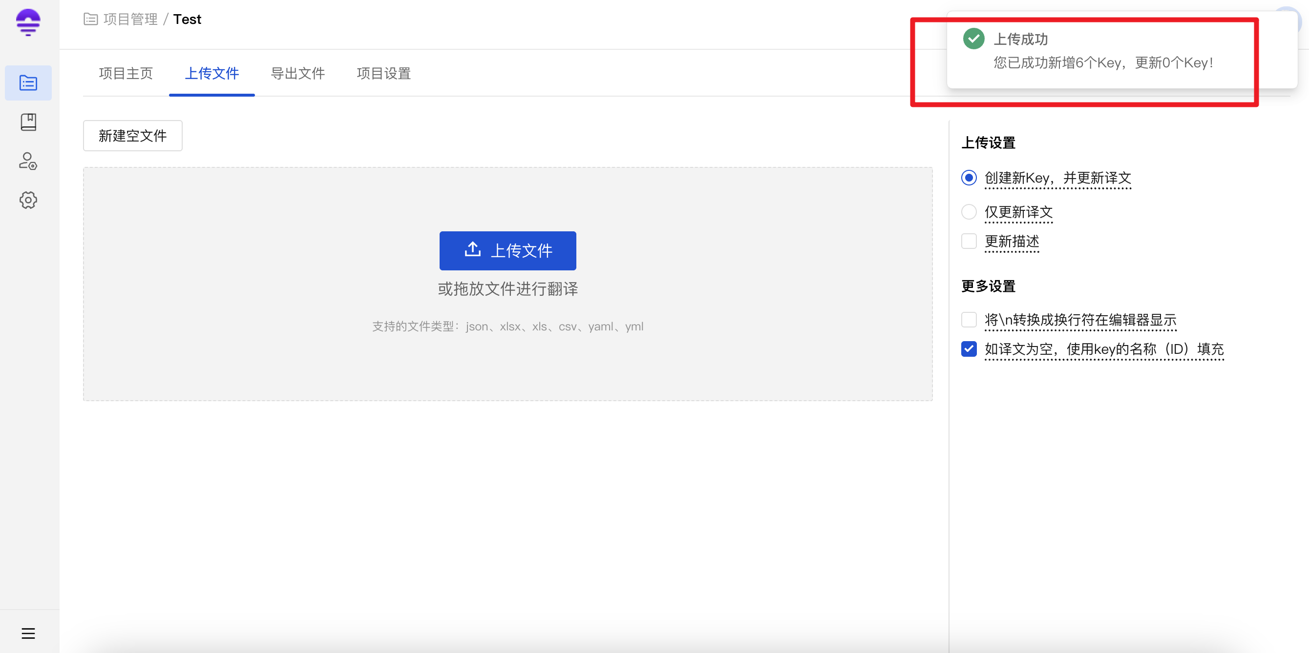Enable the "更新描述" checkbox

click(x=969, y=241)
